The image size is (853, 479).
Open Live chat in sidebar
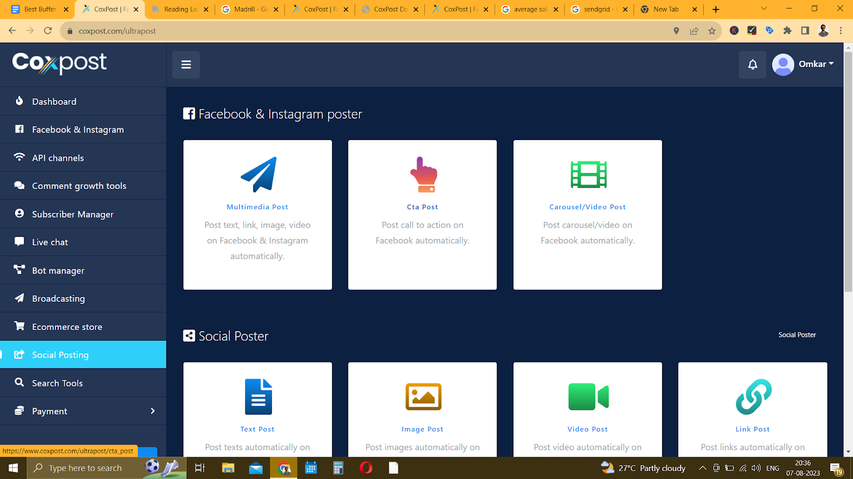[x=83, y=242]
